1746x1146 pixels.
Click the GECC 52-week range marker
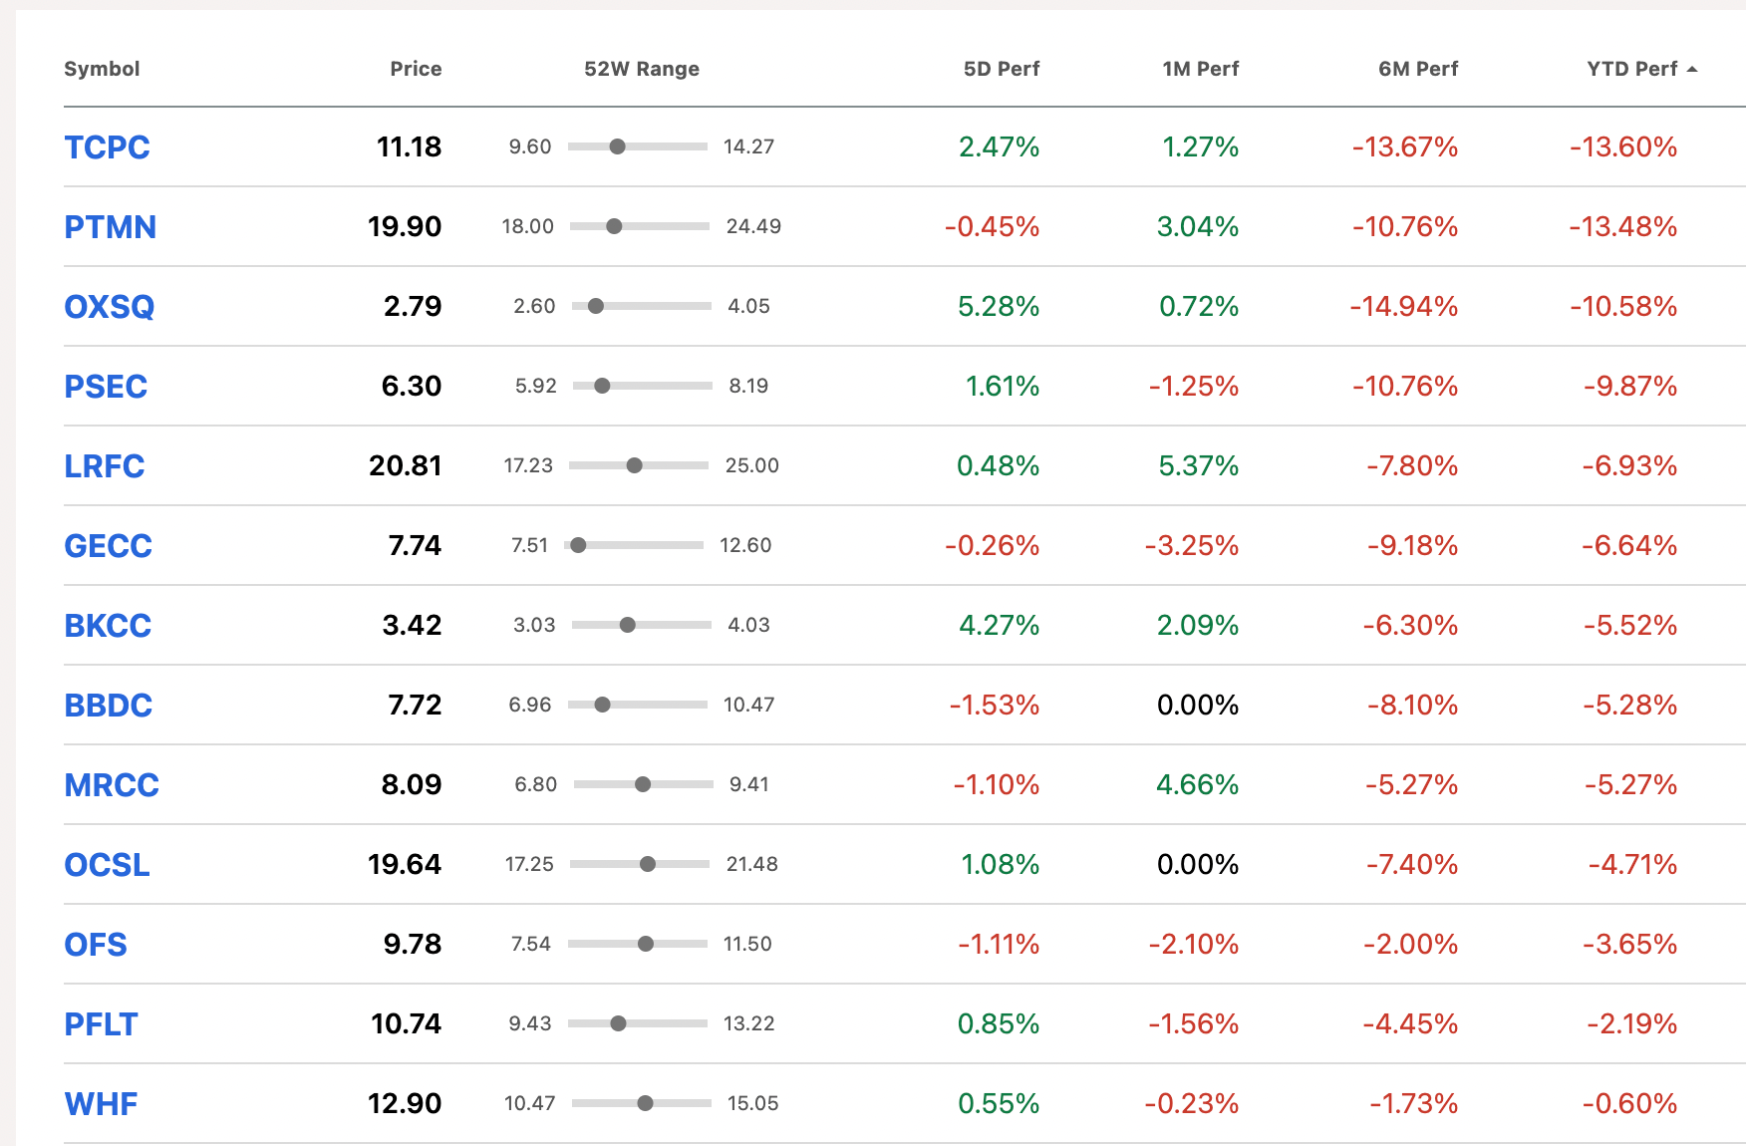pyautogui.click(x=578, y=545)
